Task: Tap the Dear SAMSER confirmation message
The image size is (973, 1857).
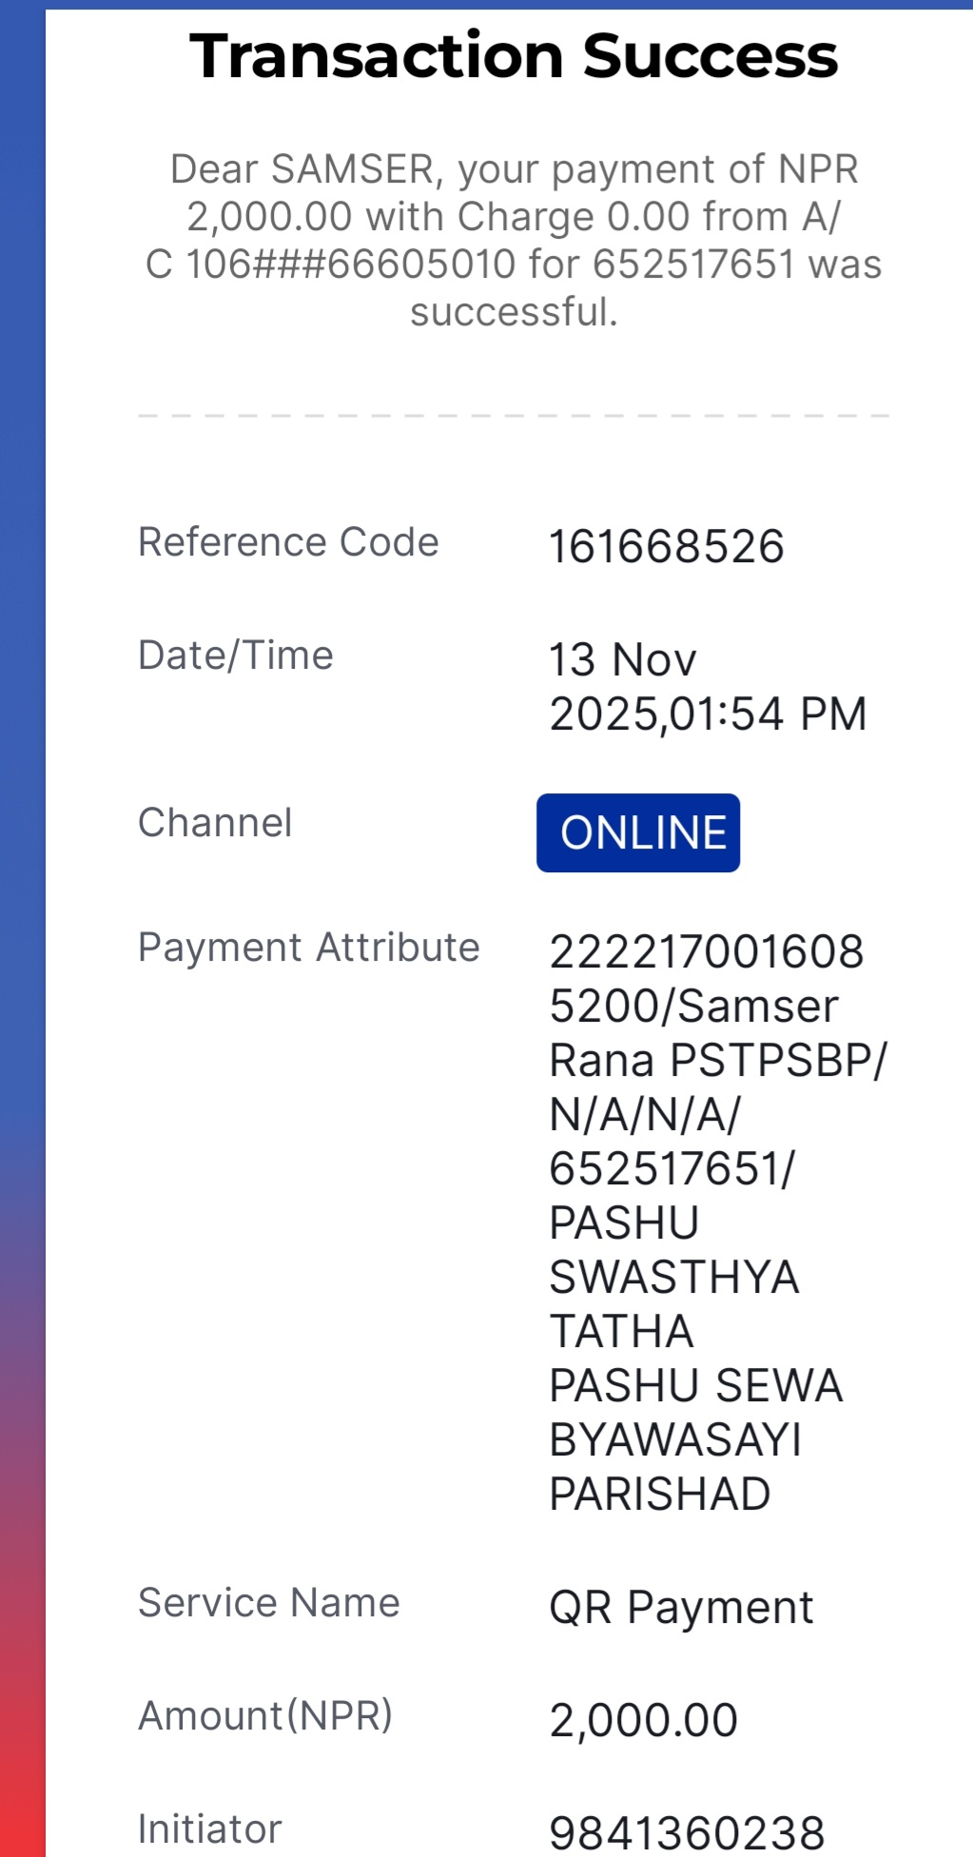Action: coord(514,241)
